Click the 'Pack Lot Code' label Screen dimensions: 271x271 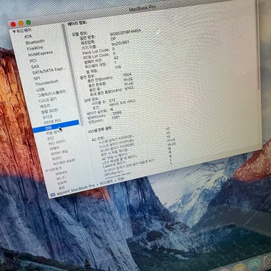tap(96, 51)
